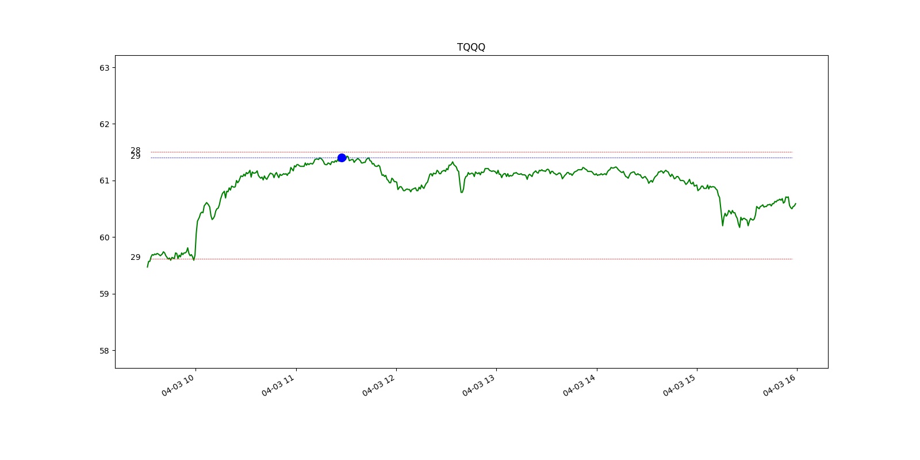
Task: Select the y-axis label 63
Action: click(x=104, y=68)
